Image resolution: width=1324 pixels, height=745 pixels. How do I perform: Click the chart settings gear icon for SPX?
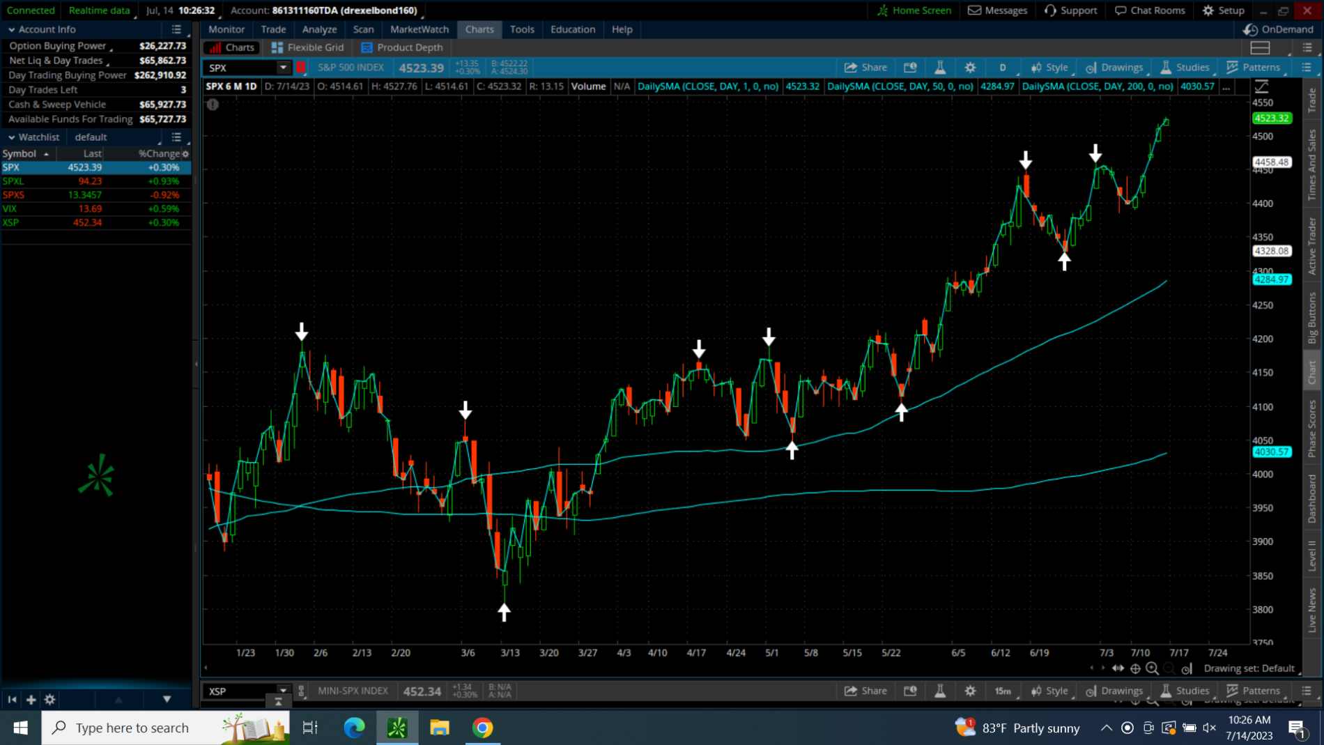[x=970, y=68]
